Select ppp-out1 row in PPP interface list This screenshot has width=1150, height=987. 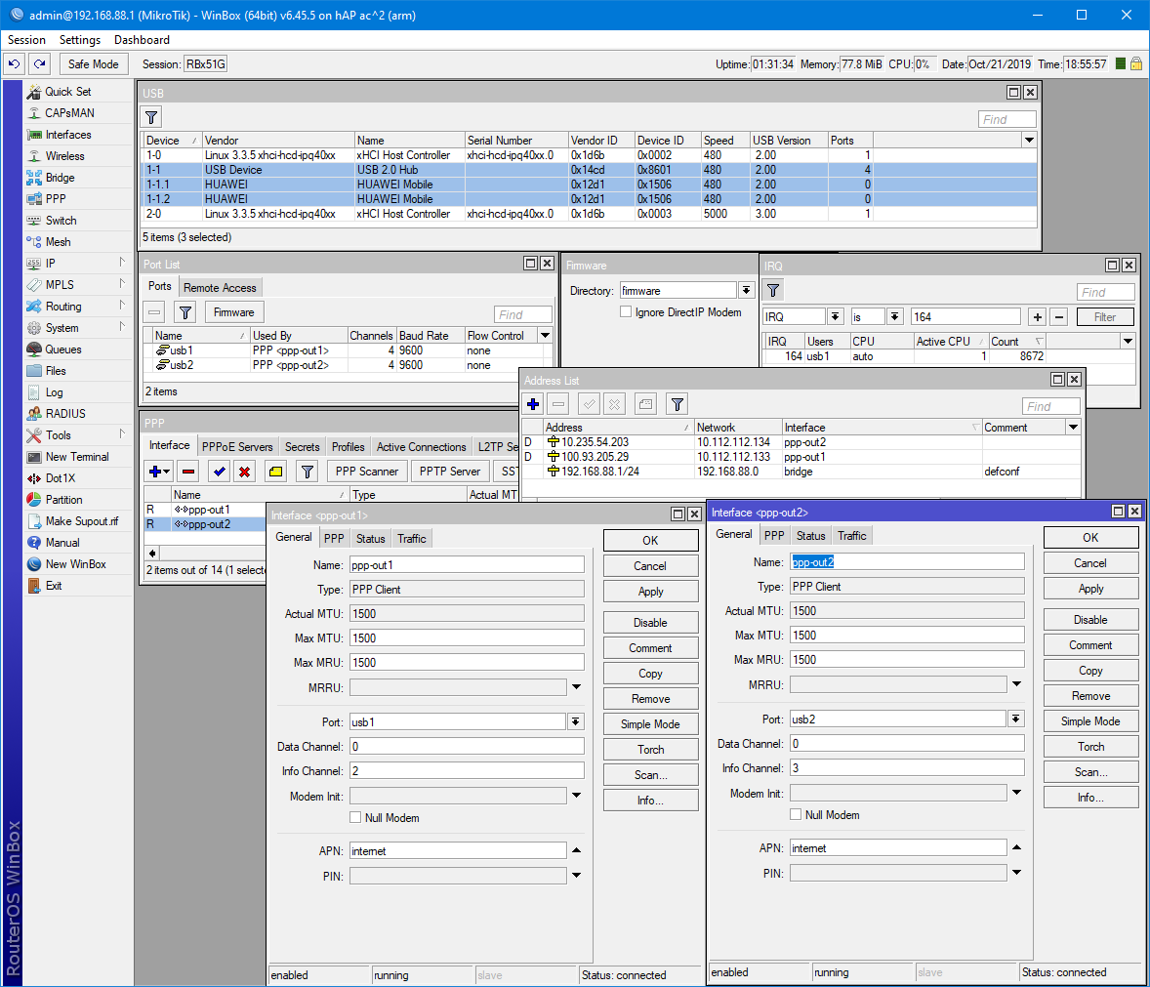click(x=205, y=510)
